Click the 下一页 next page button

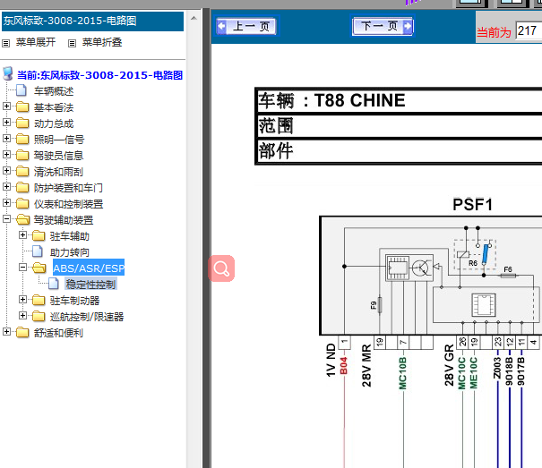pyautogui.click(x=383, y=26)
